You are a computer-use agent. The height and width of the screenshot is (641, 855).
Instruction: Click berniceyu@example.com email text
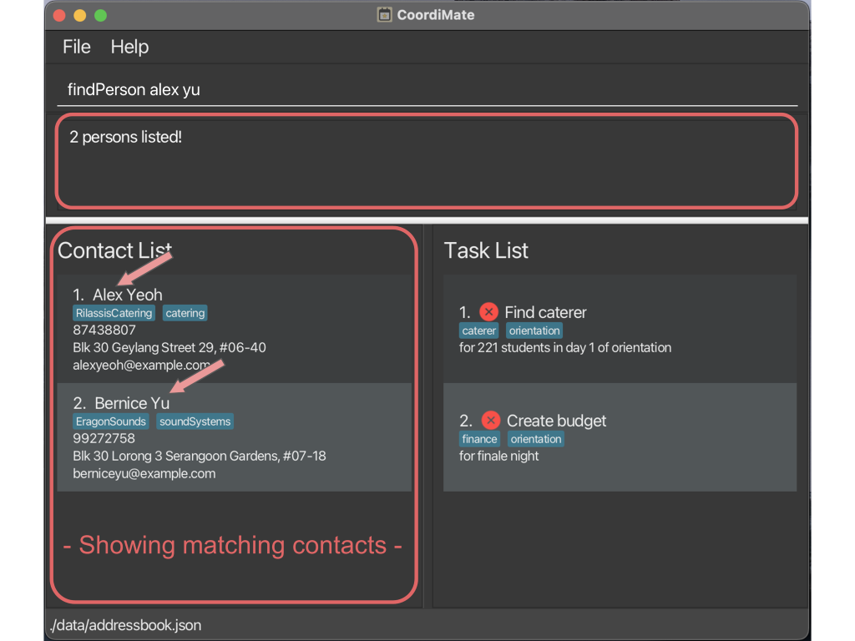[x=144, y=473]
